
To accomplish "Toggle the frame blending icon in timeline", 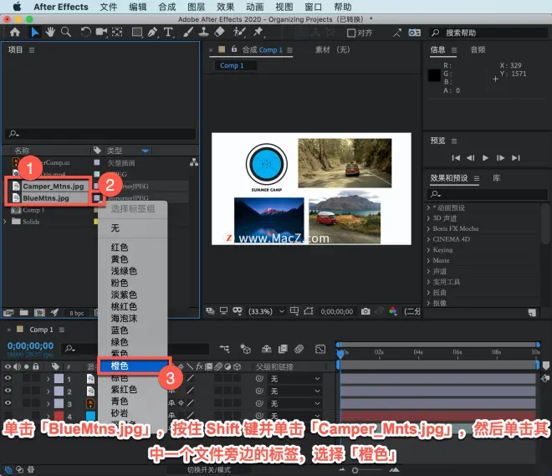I will (283, 349).
